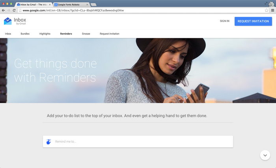
Task: Click the Inbox by Gmail logo
Action: (x=15, y=21)
